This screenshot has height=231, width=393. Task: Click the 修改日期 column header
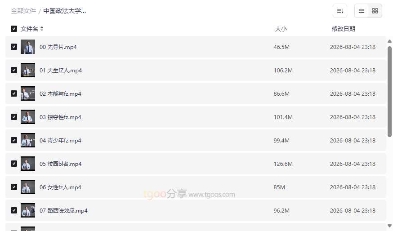(x=344, y=29)
